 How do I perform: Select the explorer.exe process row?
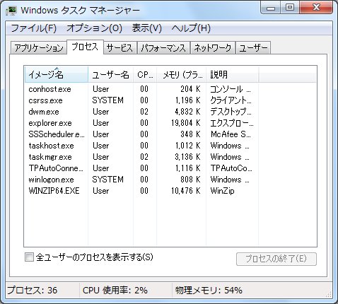pyautogui.click(x=170, y=123)
